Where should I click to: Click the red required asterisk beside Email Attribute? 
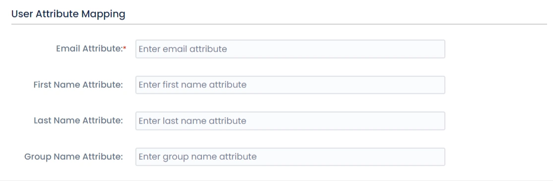pos(124,48)
